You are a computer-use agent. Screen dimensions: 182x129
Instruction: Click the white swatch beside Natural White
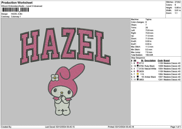pos(138,68)
